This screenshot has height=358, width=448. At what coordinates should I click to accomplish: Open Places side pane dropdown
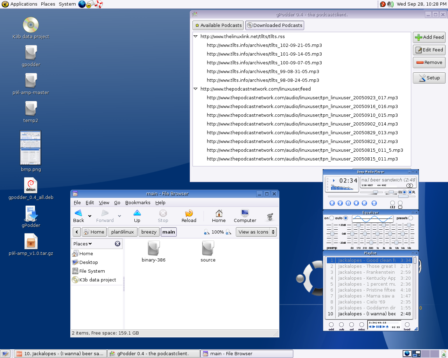(x=83, y=244)
